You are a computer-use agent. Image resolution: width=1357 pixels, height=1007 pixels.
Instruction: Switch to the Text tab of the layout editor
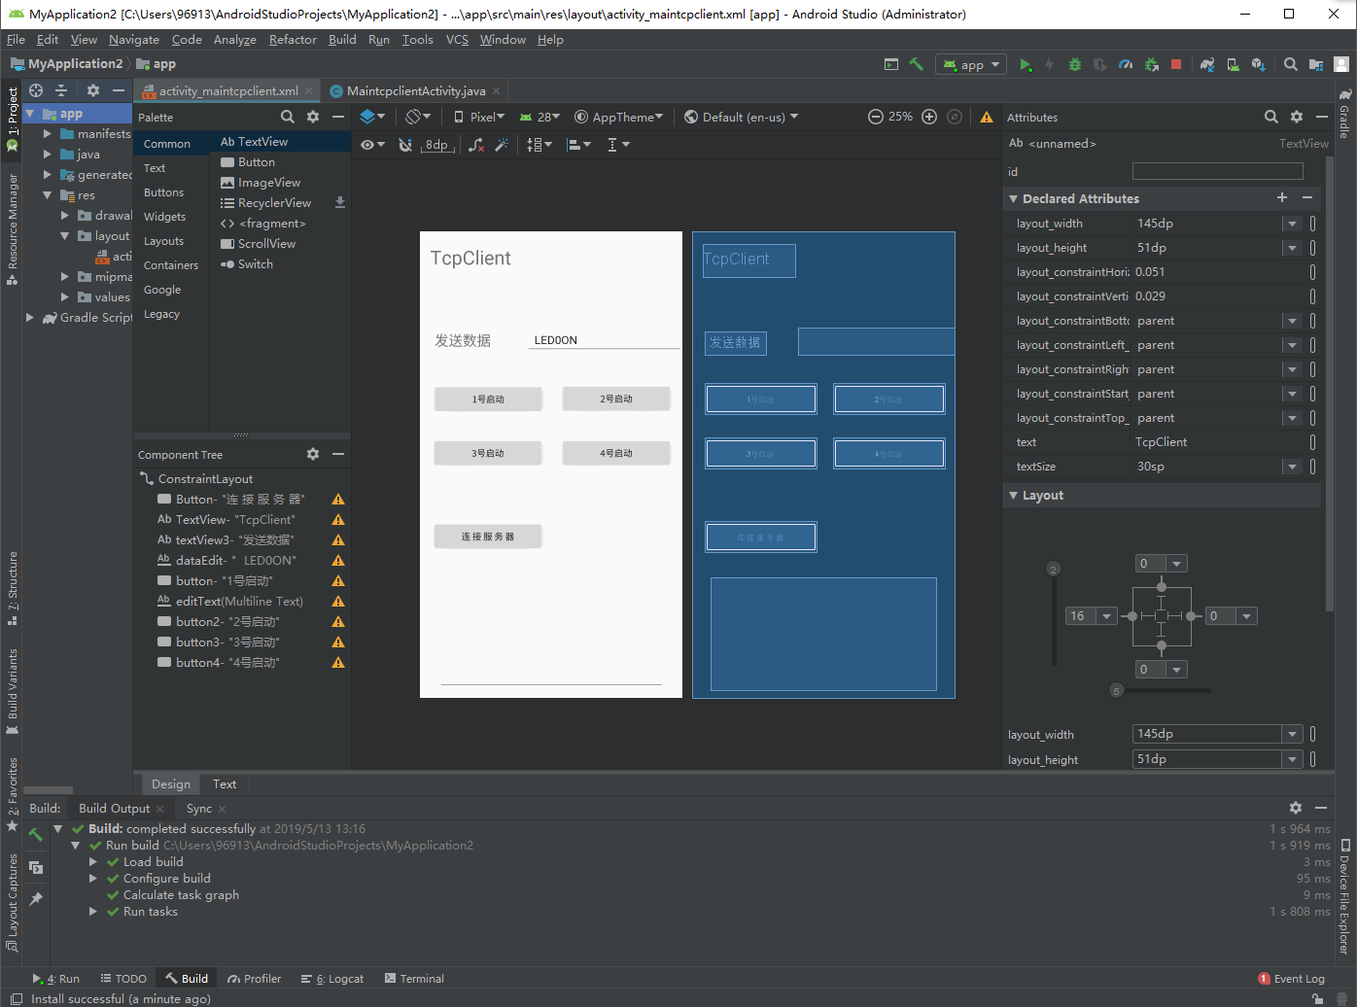(x=225, y=783)
